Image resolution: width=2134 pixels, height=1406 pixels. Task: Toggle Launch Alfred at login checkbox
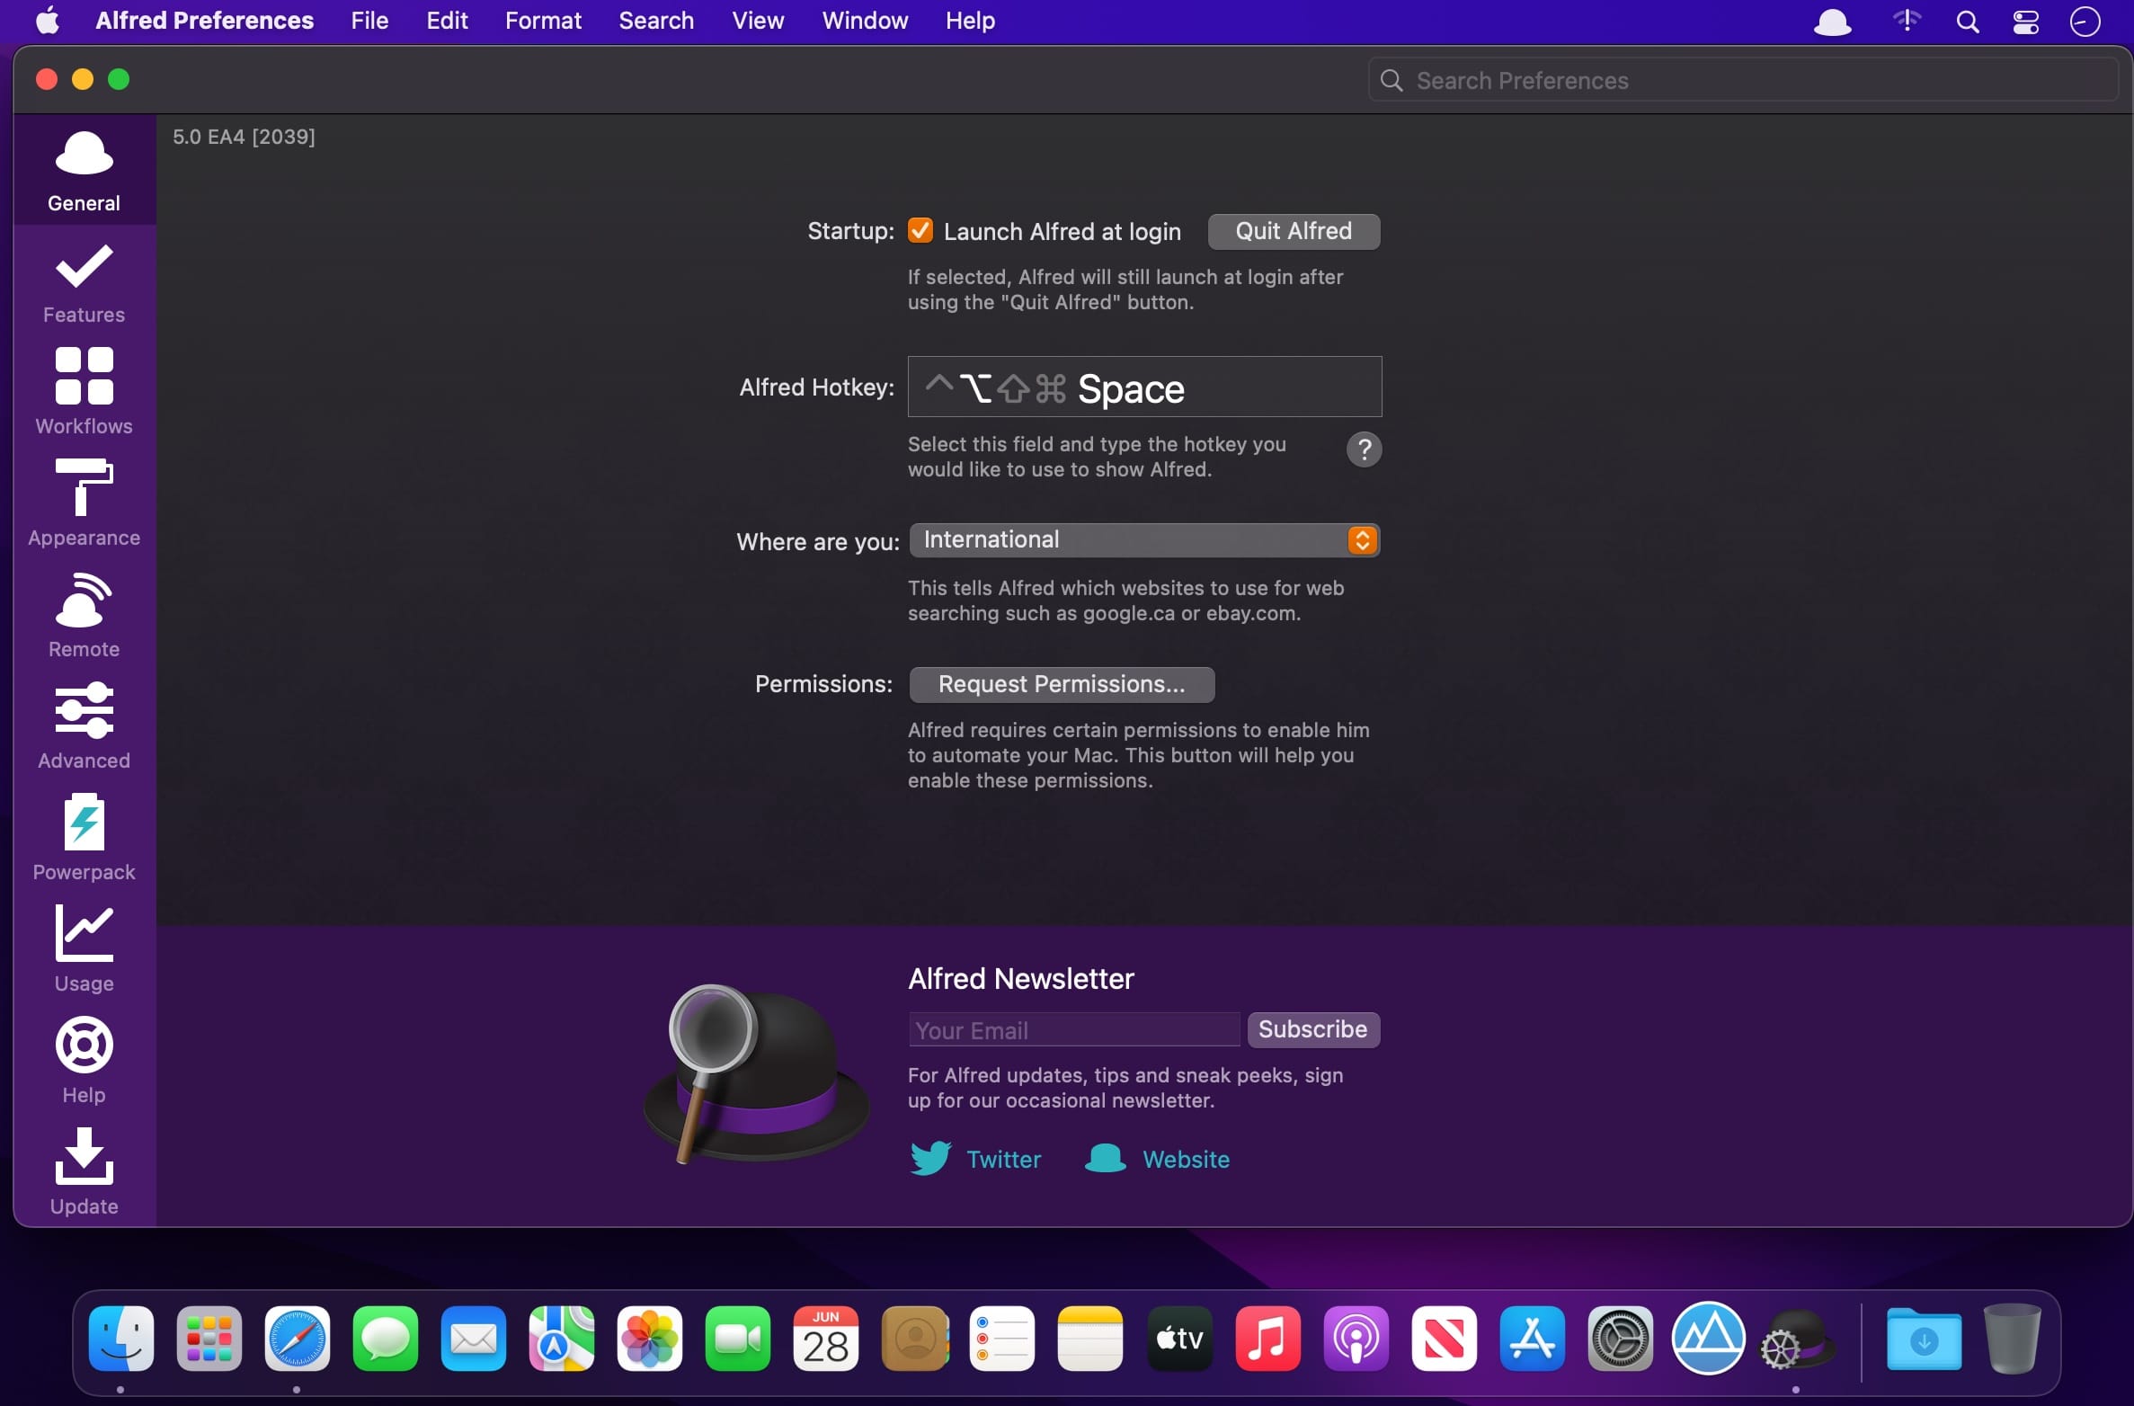click(920, 231)
